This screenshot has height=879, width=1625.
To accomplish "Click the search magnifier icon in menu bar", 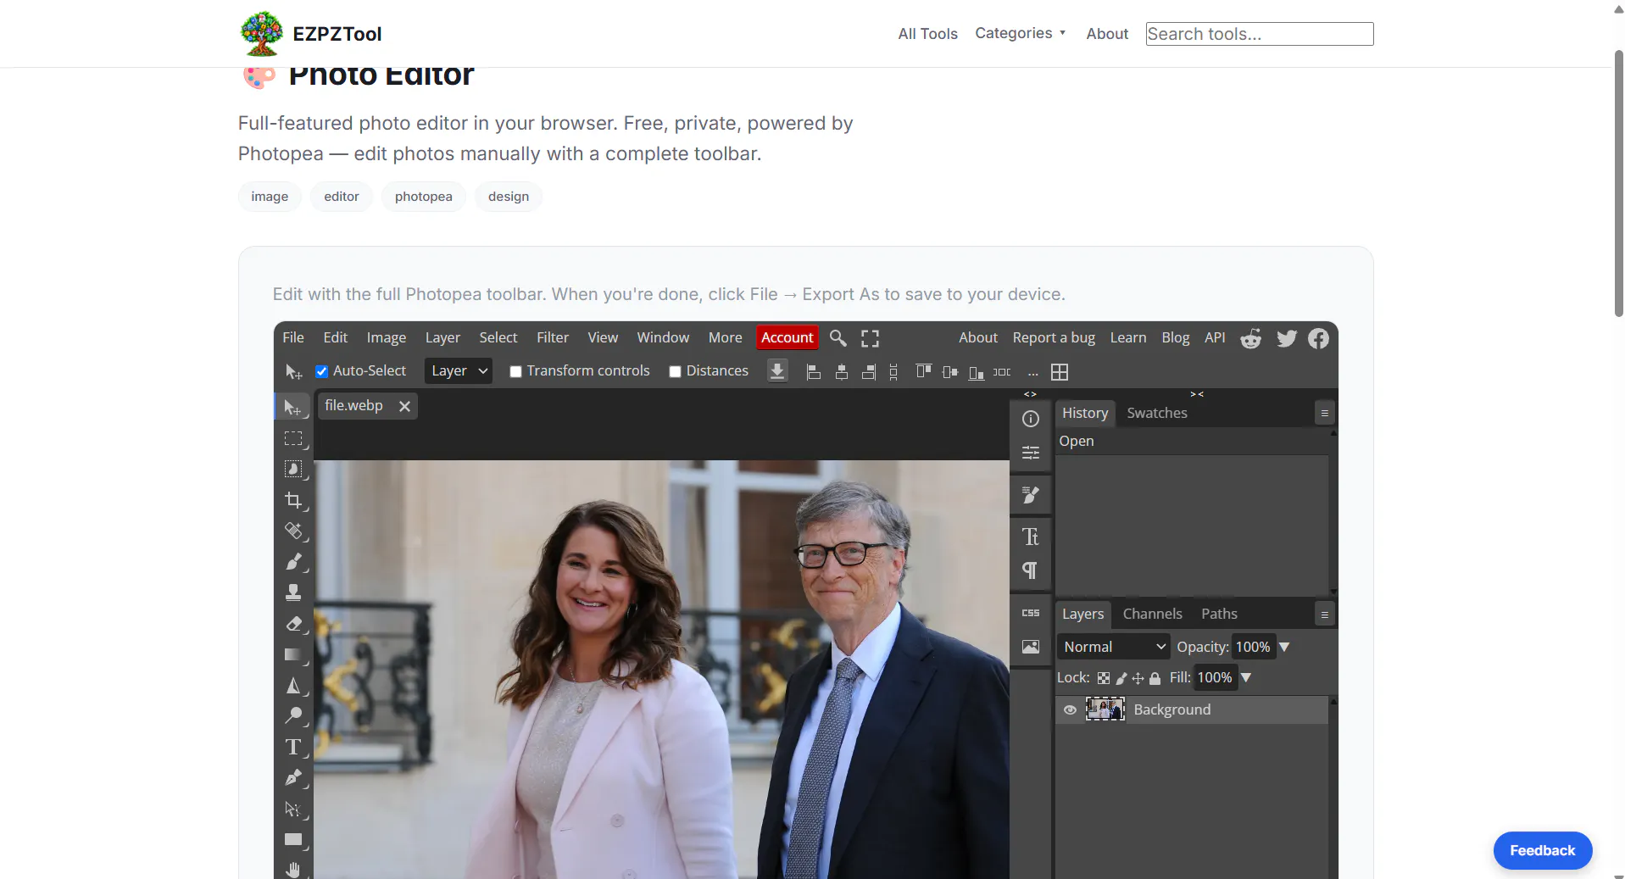I will [838, 338].
